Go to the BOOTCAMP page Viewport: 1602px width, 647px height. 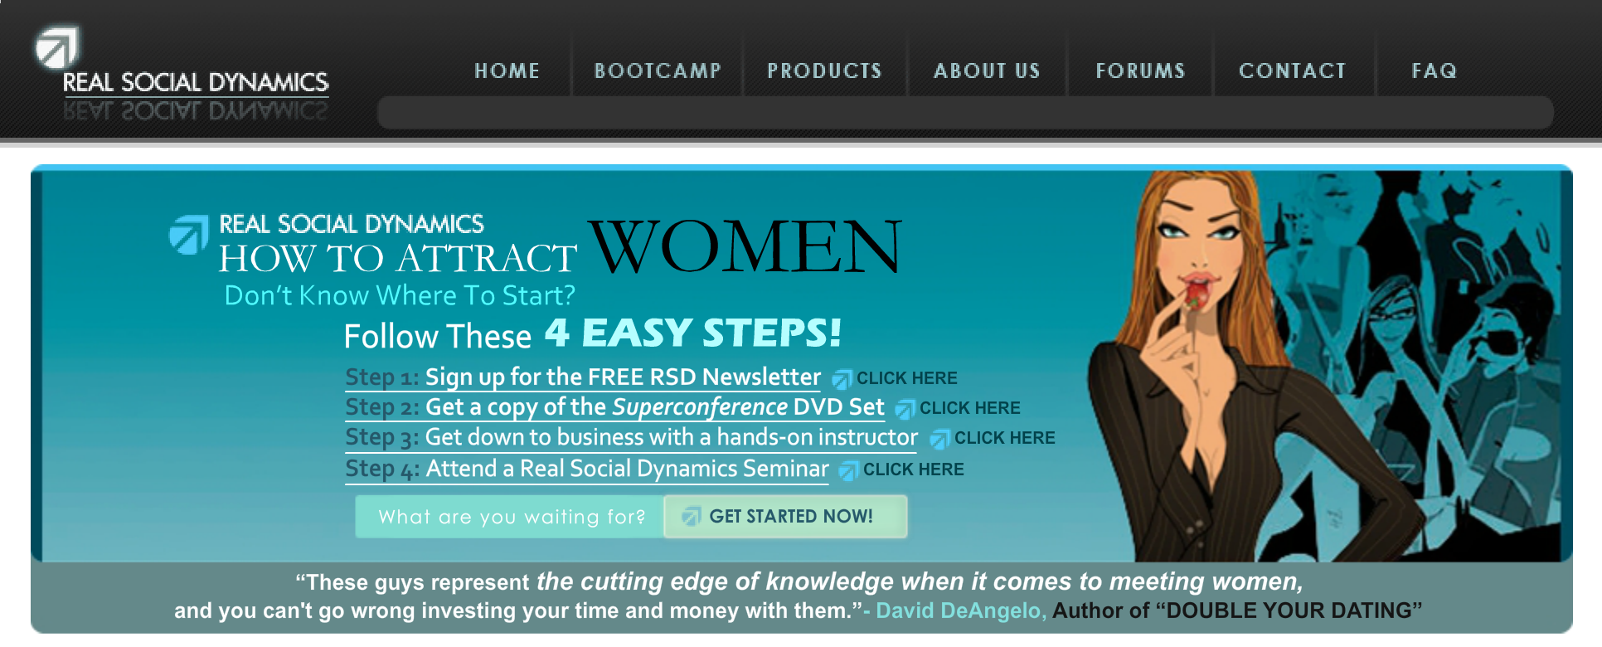pos(658,71)
